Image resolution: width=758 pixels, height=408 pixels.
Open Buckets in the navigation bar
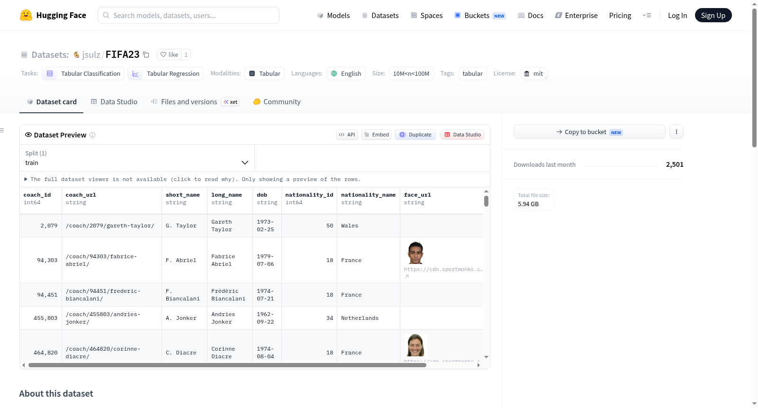pos(480,16)
